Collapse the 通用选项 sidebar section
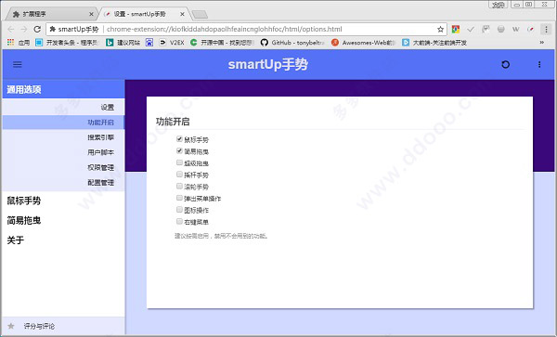557x337 pixels. tap(63, 89)
